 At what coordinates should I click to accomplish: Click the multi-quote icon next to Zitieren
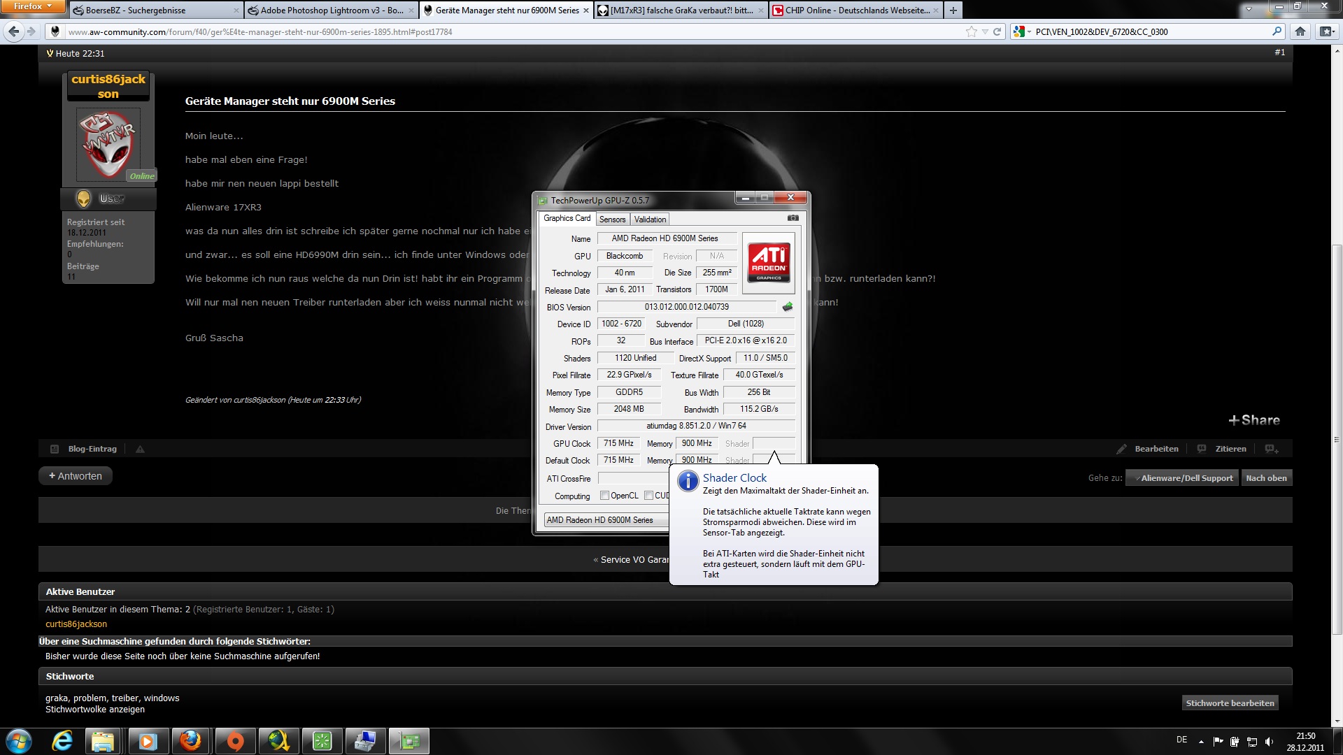click(x=1271, y=449)
